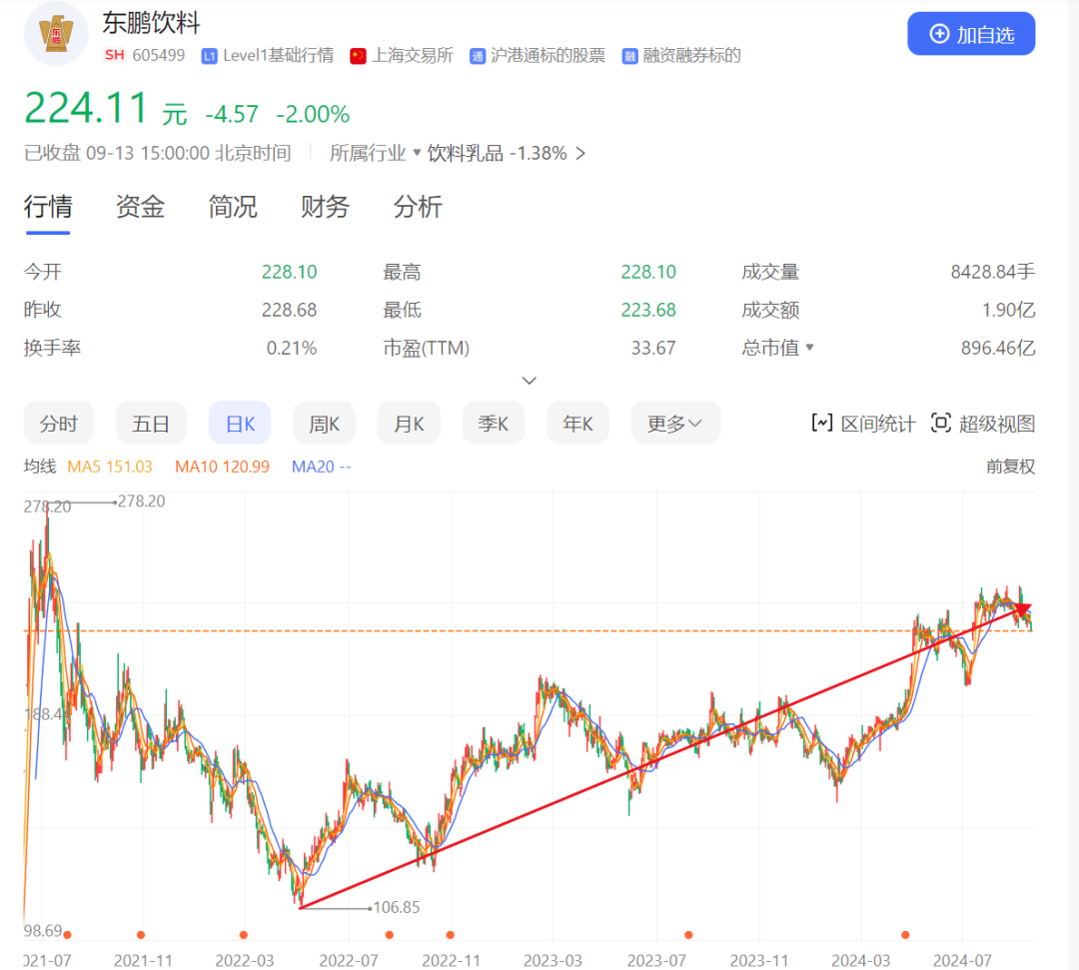Click the Level1基础行情 badge icon
The image size is (1079, 970).
coord(209,56)
